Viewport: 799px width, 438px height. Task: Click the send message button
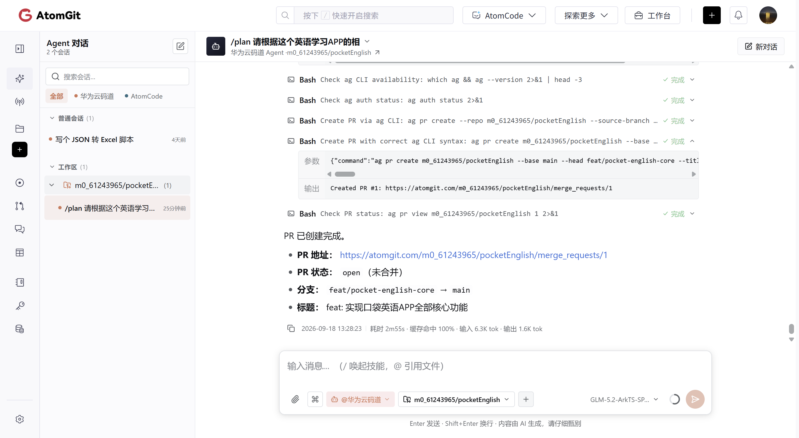tap(695, 399)
